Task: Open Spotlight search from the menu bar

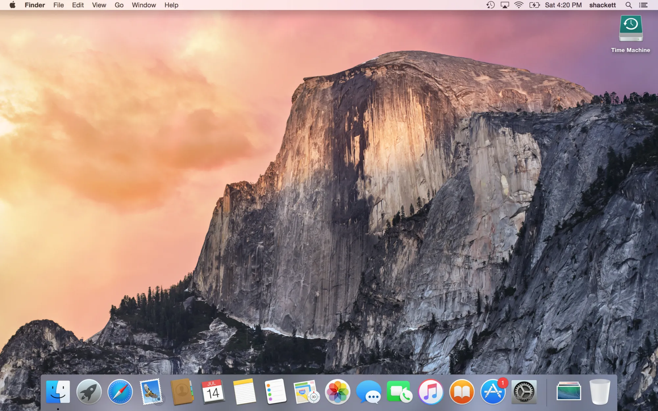Action: tap(628, 5)
